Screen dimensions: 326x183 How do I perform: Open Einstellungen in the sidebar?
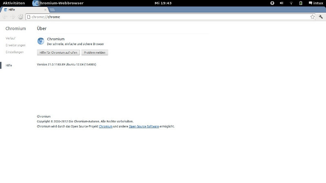(x=15, y=52)
